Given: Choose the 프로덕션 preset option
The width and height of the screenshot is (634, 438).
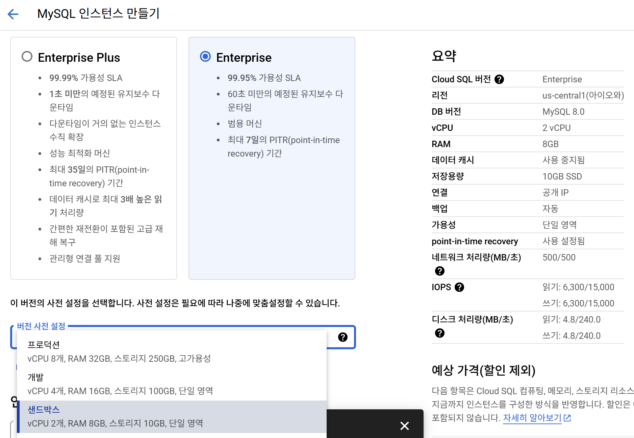Looking at the screenshot, I should pos(172,351).
